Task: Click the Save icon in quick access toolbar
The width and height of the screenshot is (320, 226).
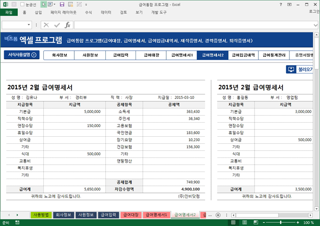Action: click(x=62, y=4)
